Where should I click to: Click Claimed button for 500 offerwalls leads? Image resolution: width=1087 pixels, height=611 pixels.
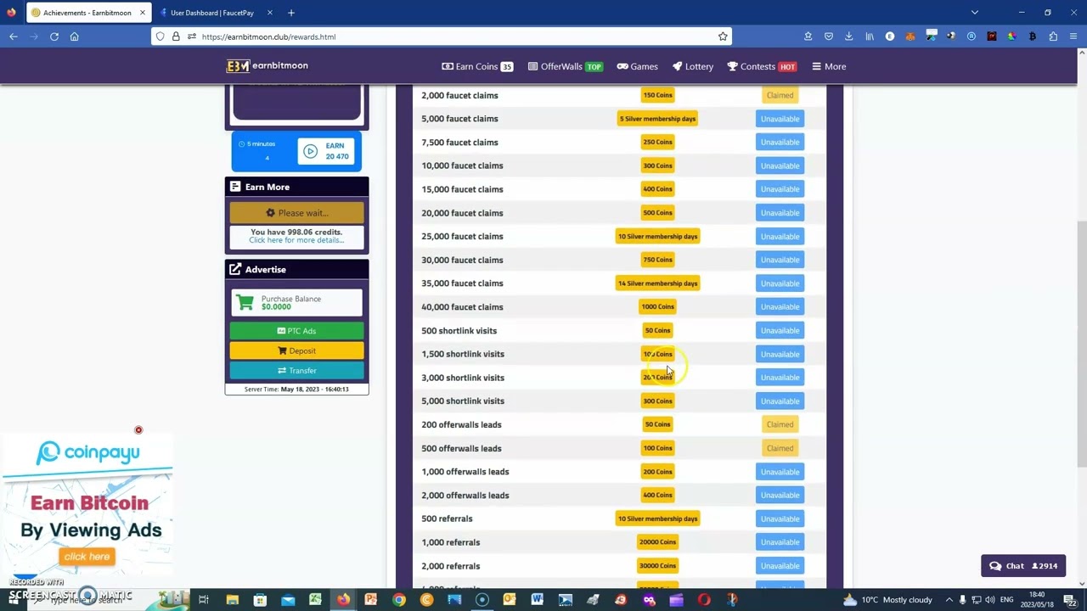[x=780, y=448]
